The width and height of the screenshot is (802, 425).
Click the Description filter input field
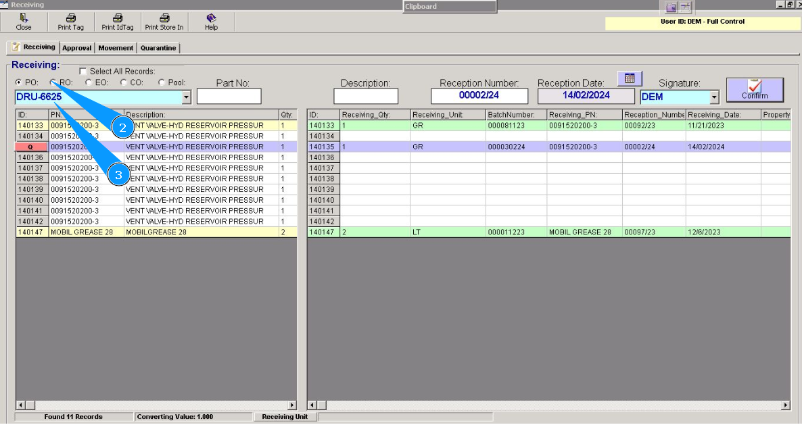366,96
